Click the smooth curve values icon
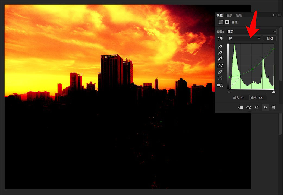The width and height of the screenshot is (283, 195). point(220,78)
